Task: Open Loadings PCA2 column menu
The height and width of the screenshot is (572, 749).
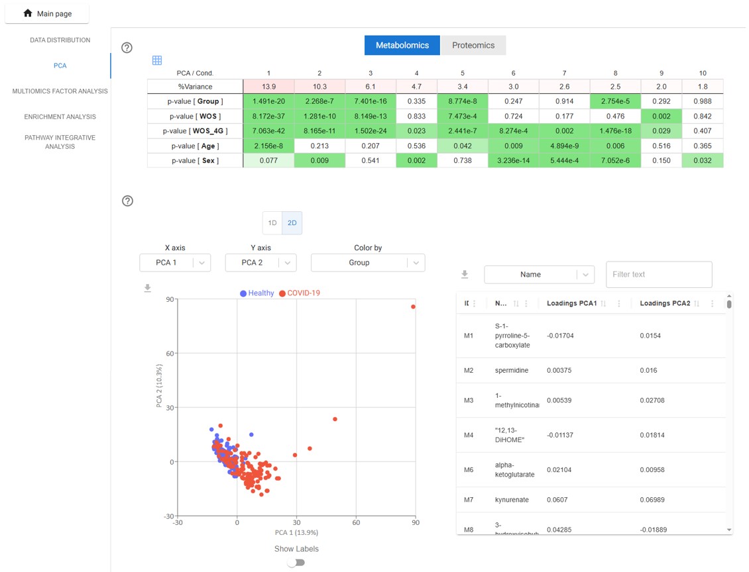Action: point(712,304)
